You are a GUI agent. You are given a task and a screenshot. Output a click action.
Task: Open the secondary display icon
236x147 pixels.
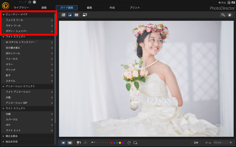(x=85, y=15)
